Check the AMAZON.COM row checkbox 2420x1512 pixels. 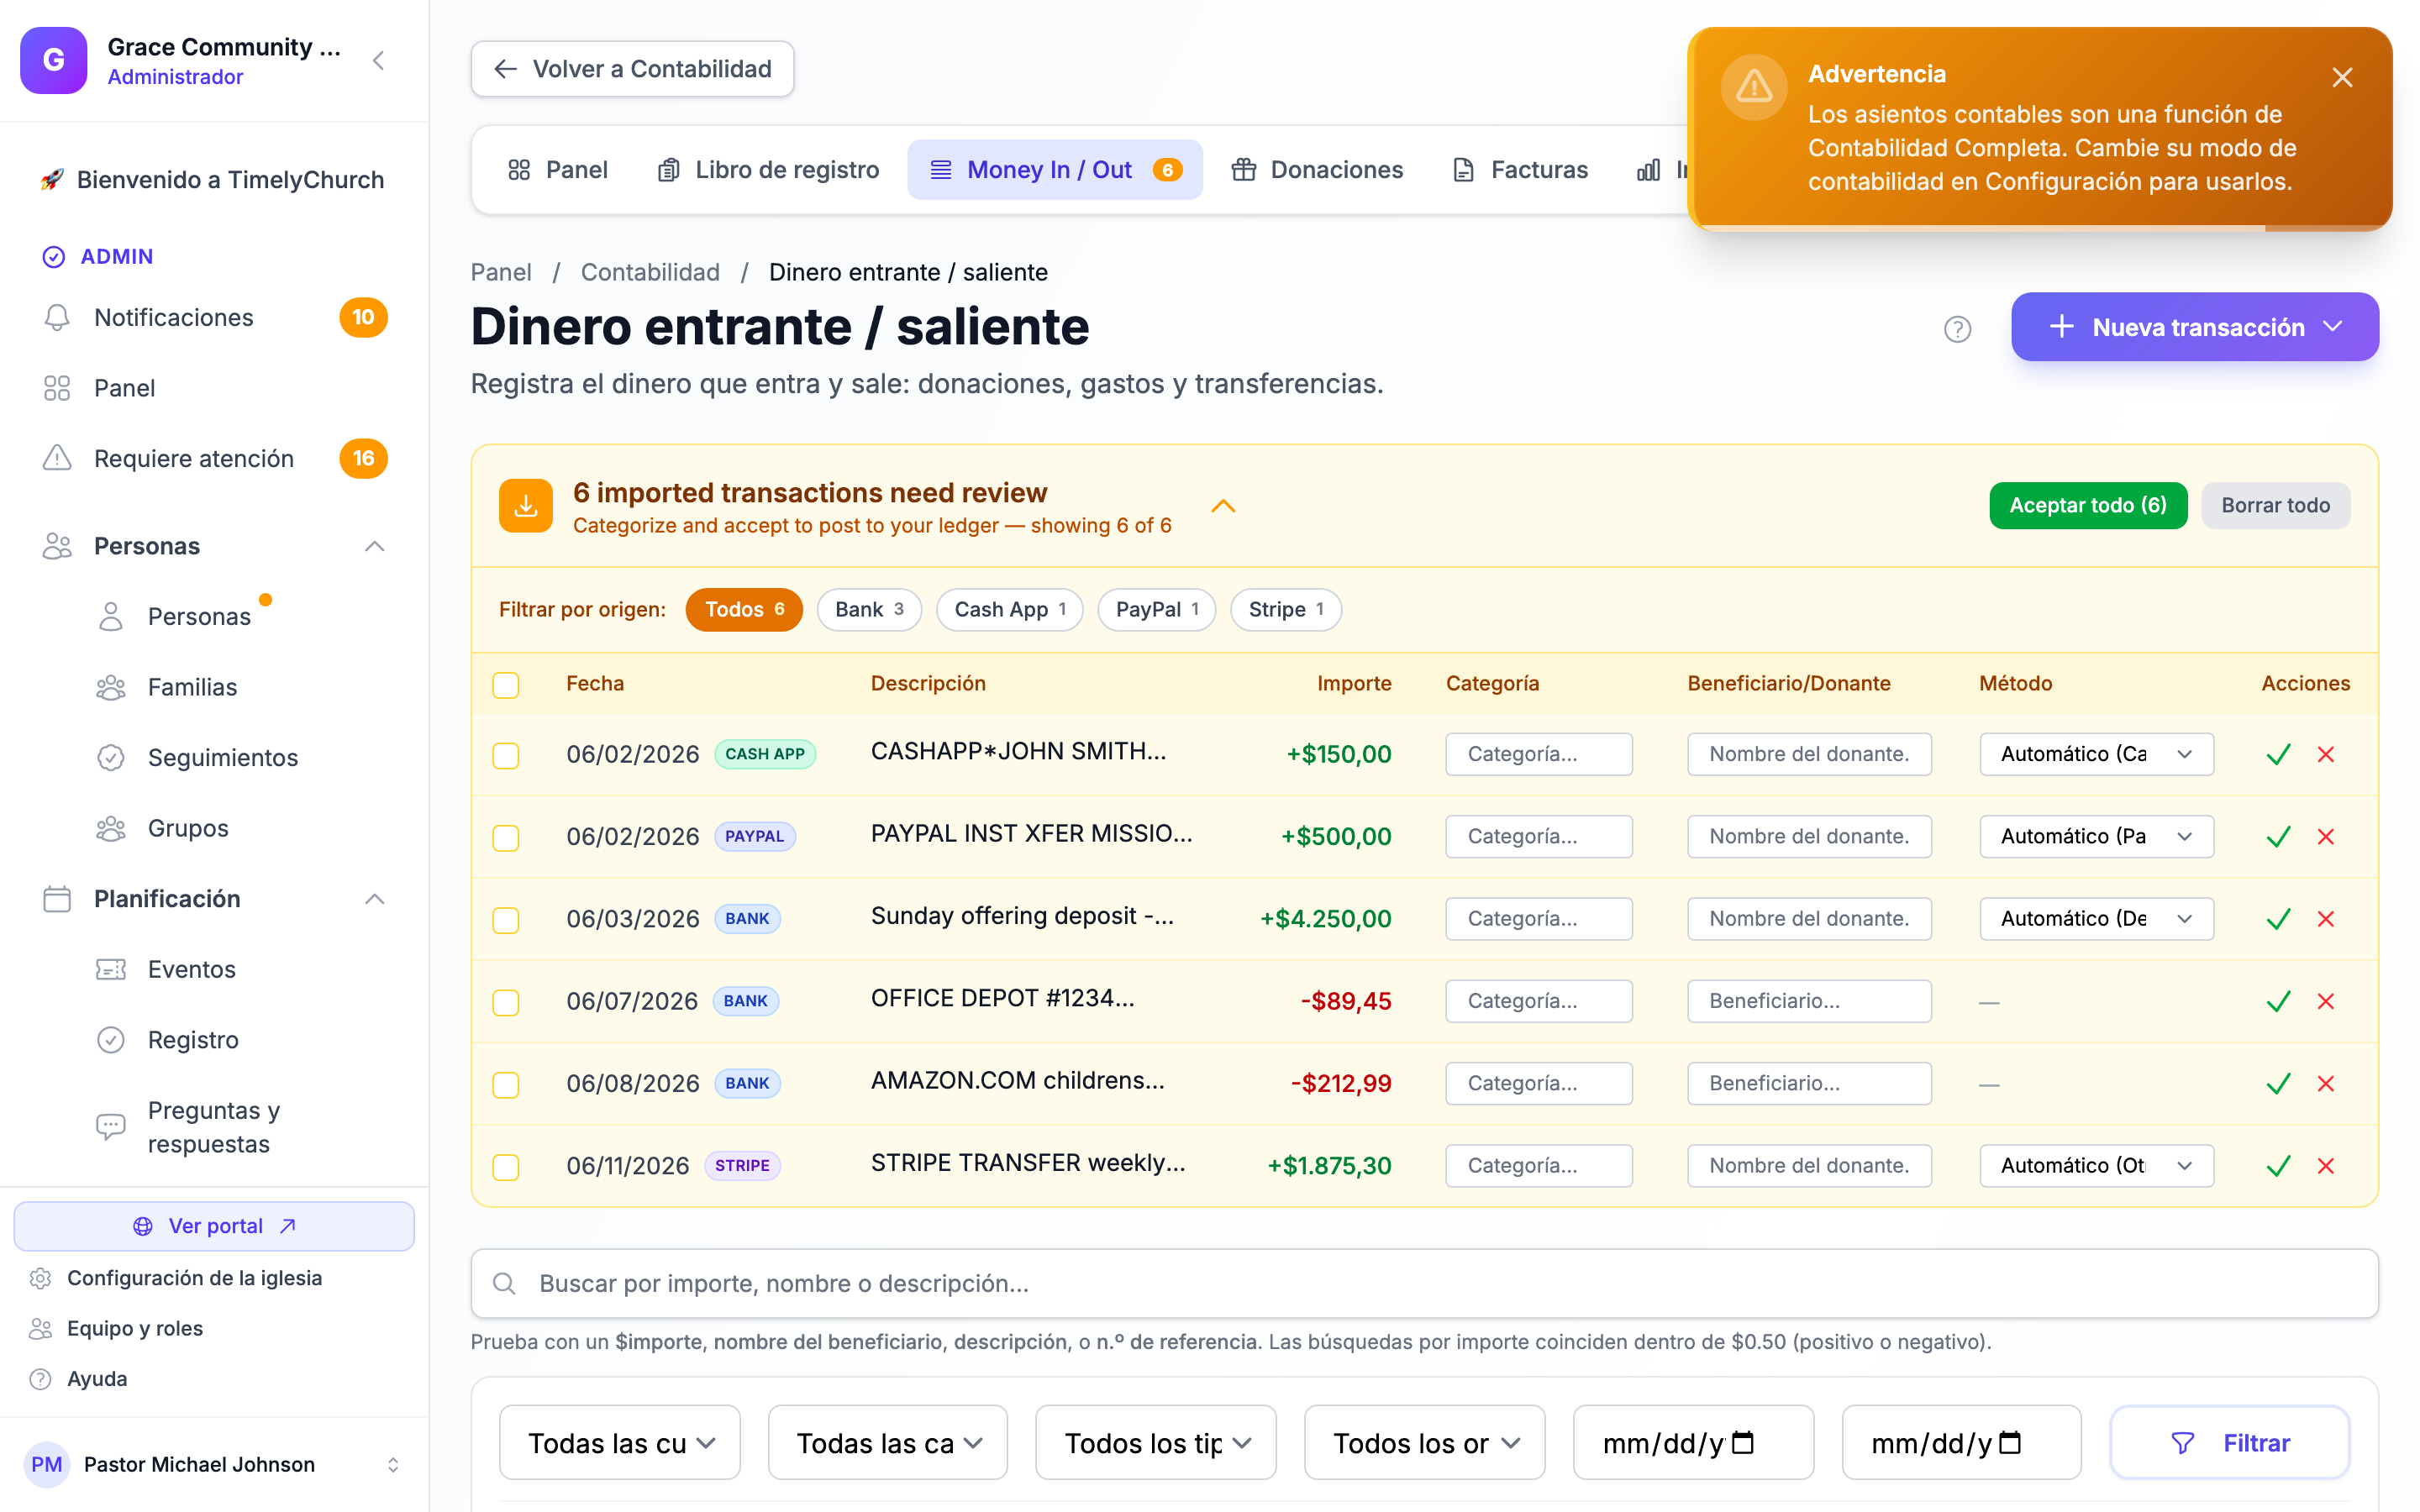tap(506, 1085)
